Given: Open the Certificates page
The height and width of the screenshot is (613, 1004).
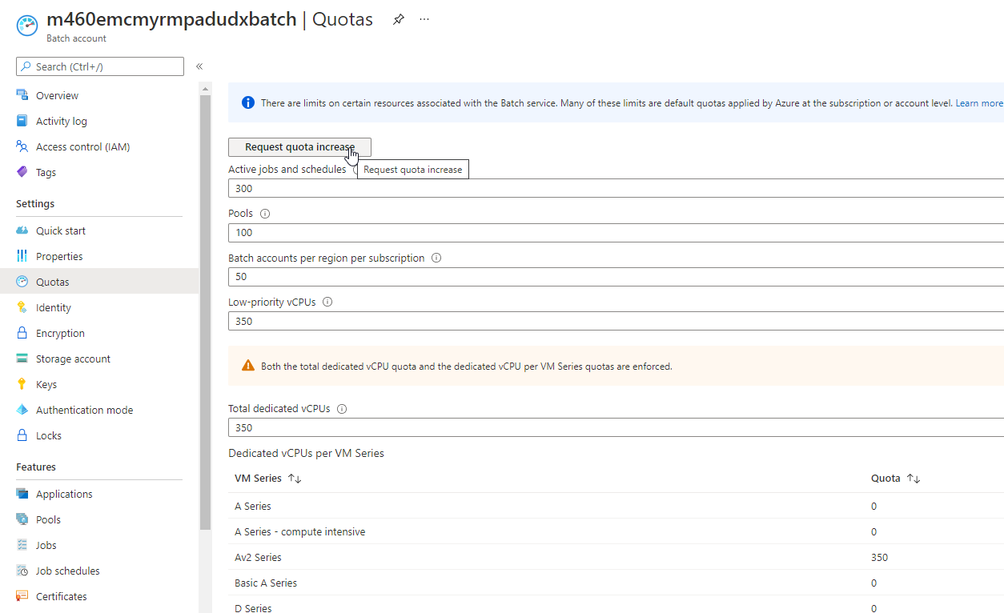Looking at the screenshot, I should (x=61, y=595).
